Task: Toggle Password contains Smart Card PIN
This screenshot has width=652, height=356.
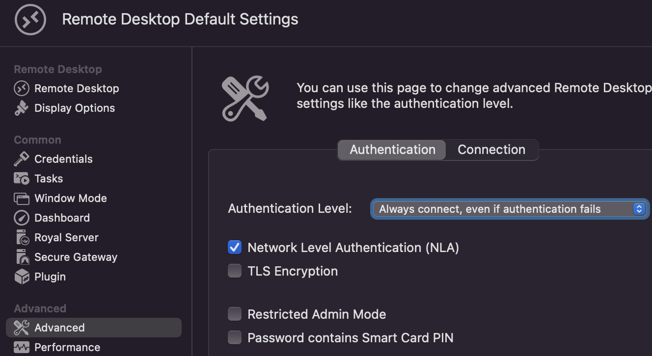Action: [235, 337]
